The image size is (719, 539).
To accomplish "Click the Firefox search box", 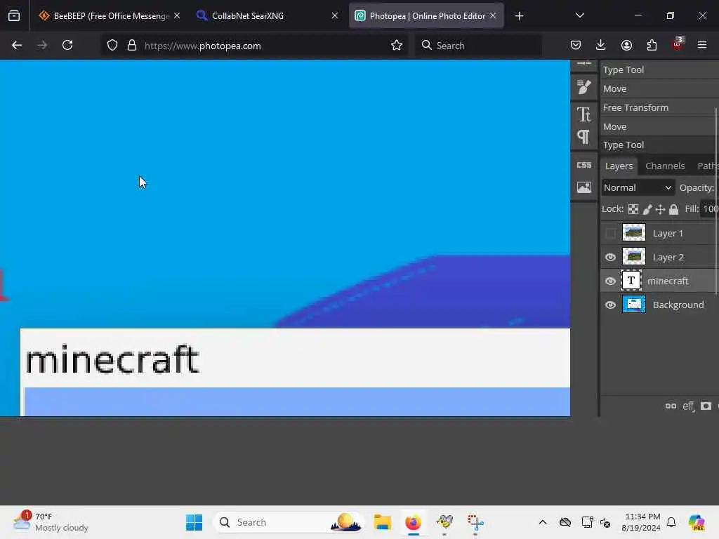I will (x=477, y=46).
